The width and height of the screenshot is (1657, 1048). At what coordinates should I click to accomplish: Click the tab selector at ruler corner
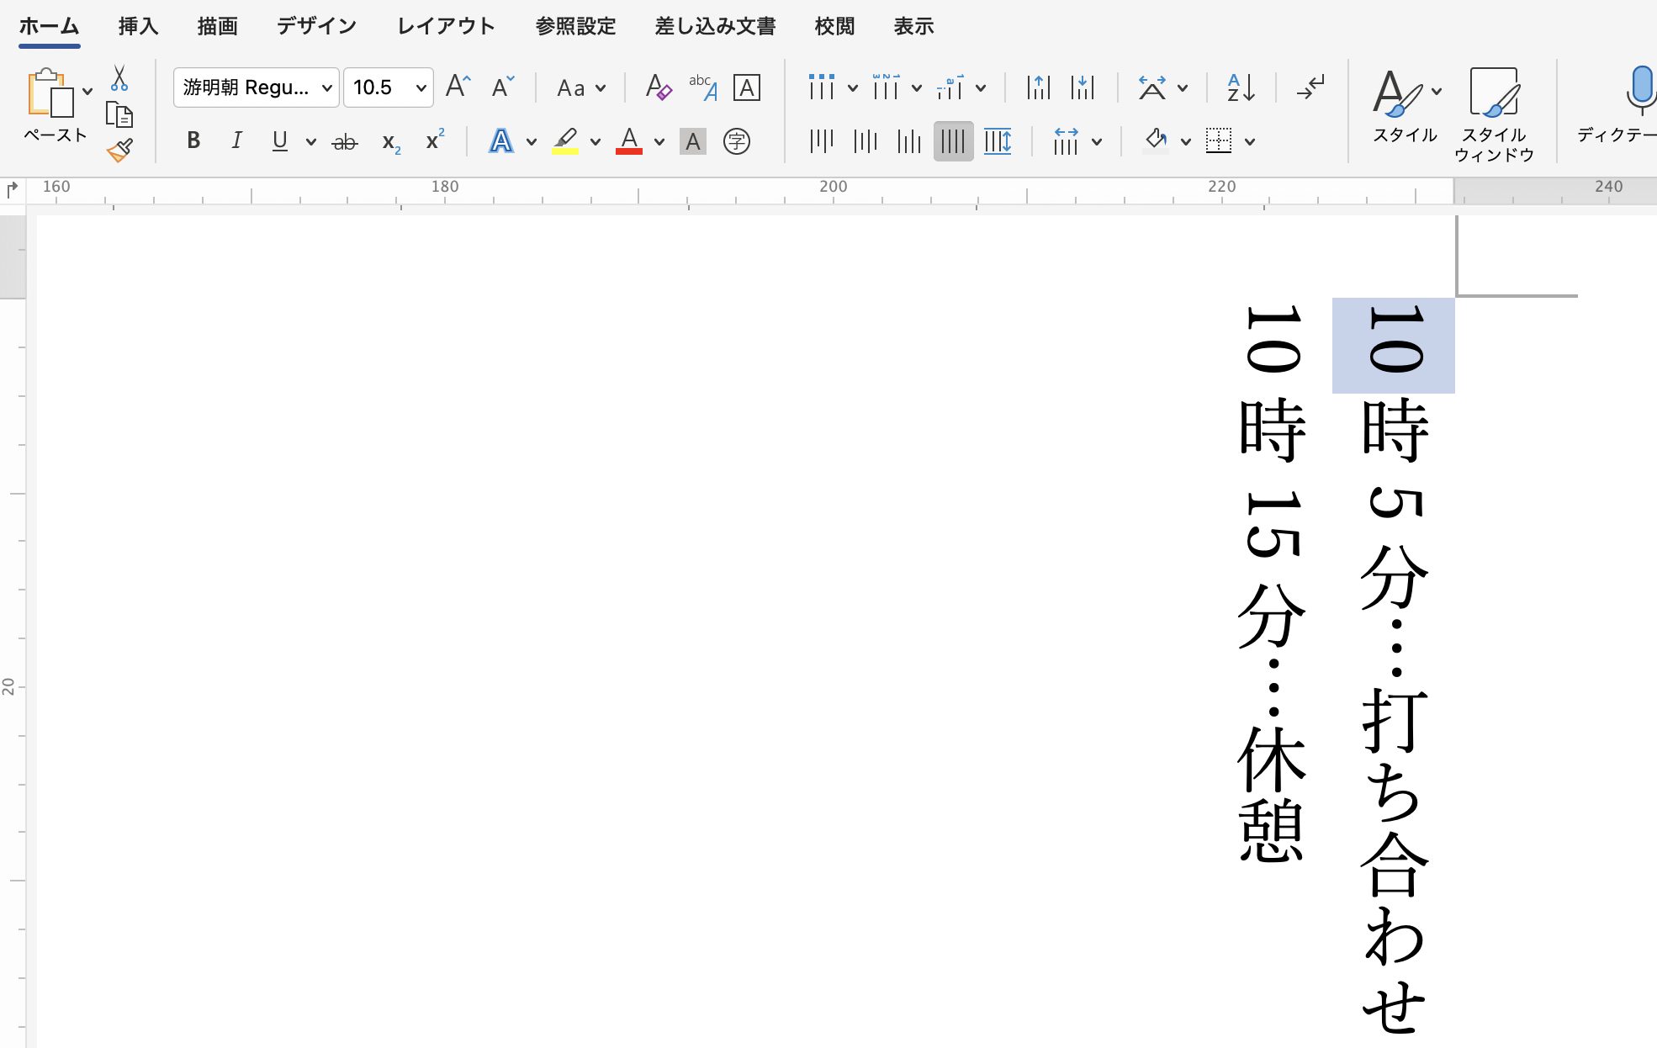click(x=12, y=190)
